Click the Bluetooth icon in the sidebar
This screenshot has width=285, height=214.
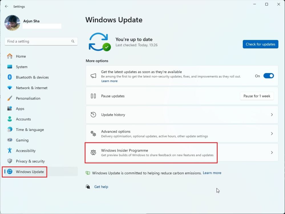pyautogui.click(x=10, y=77)
